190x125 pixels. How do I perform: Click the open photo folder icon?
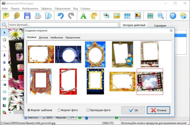(x=6, y=16)
